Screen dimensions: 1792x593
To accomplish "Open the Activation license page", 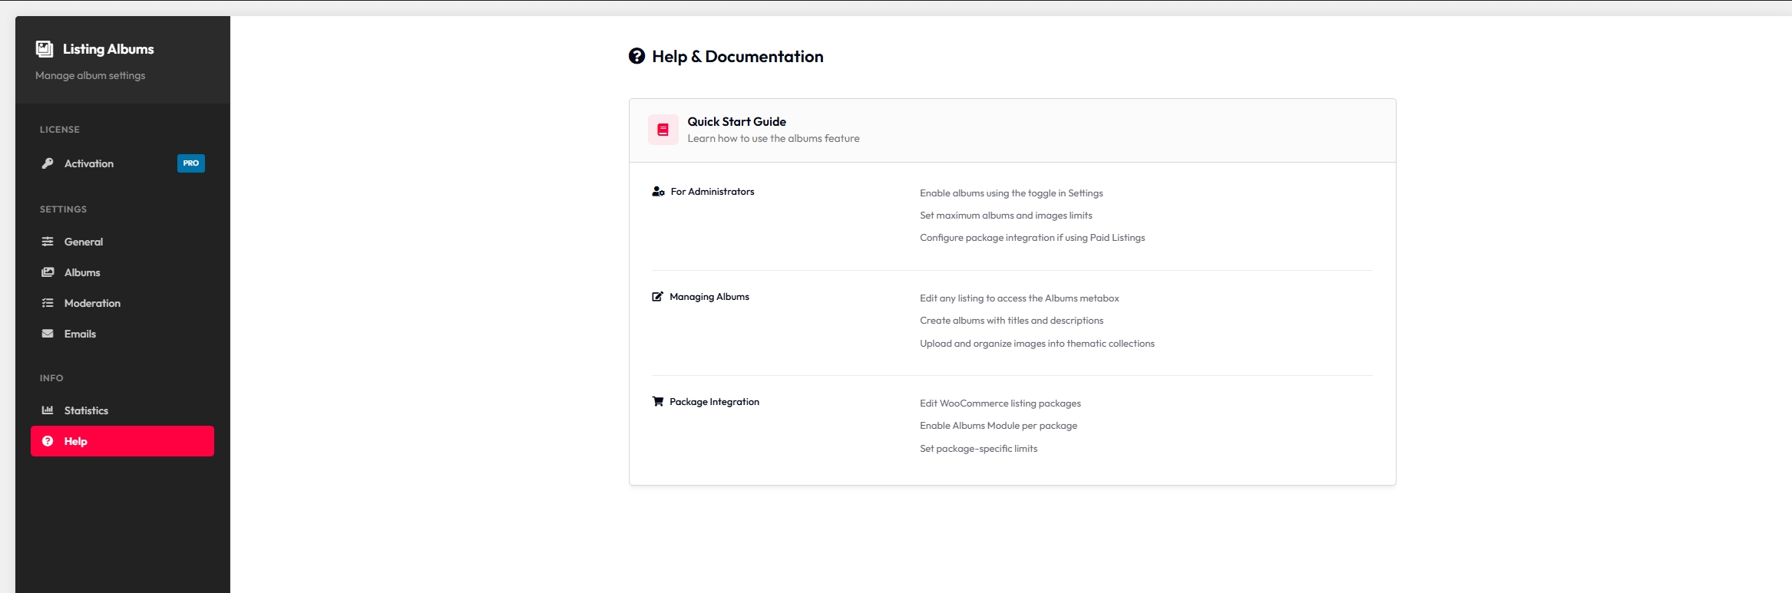I will 89,163.
